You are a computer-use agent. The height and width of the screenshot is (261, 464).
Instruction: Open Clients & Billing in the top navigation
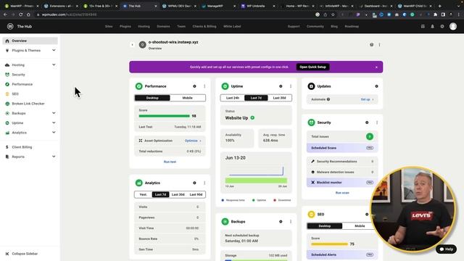[204, 26]
